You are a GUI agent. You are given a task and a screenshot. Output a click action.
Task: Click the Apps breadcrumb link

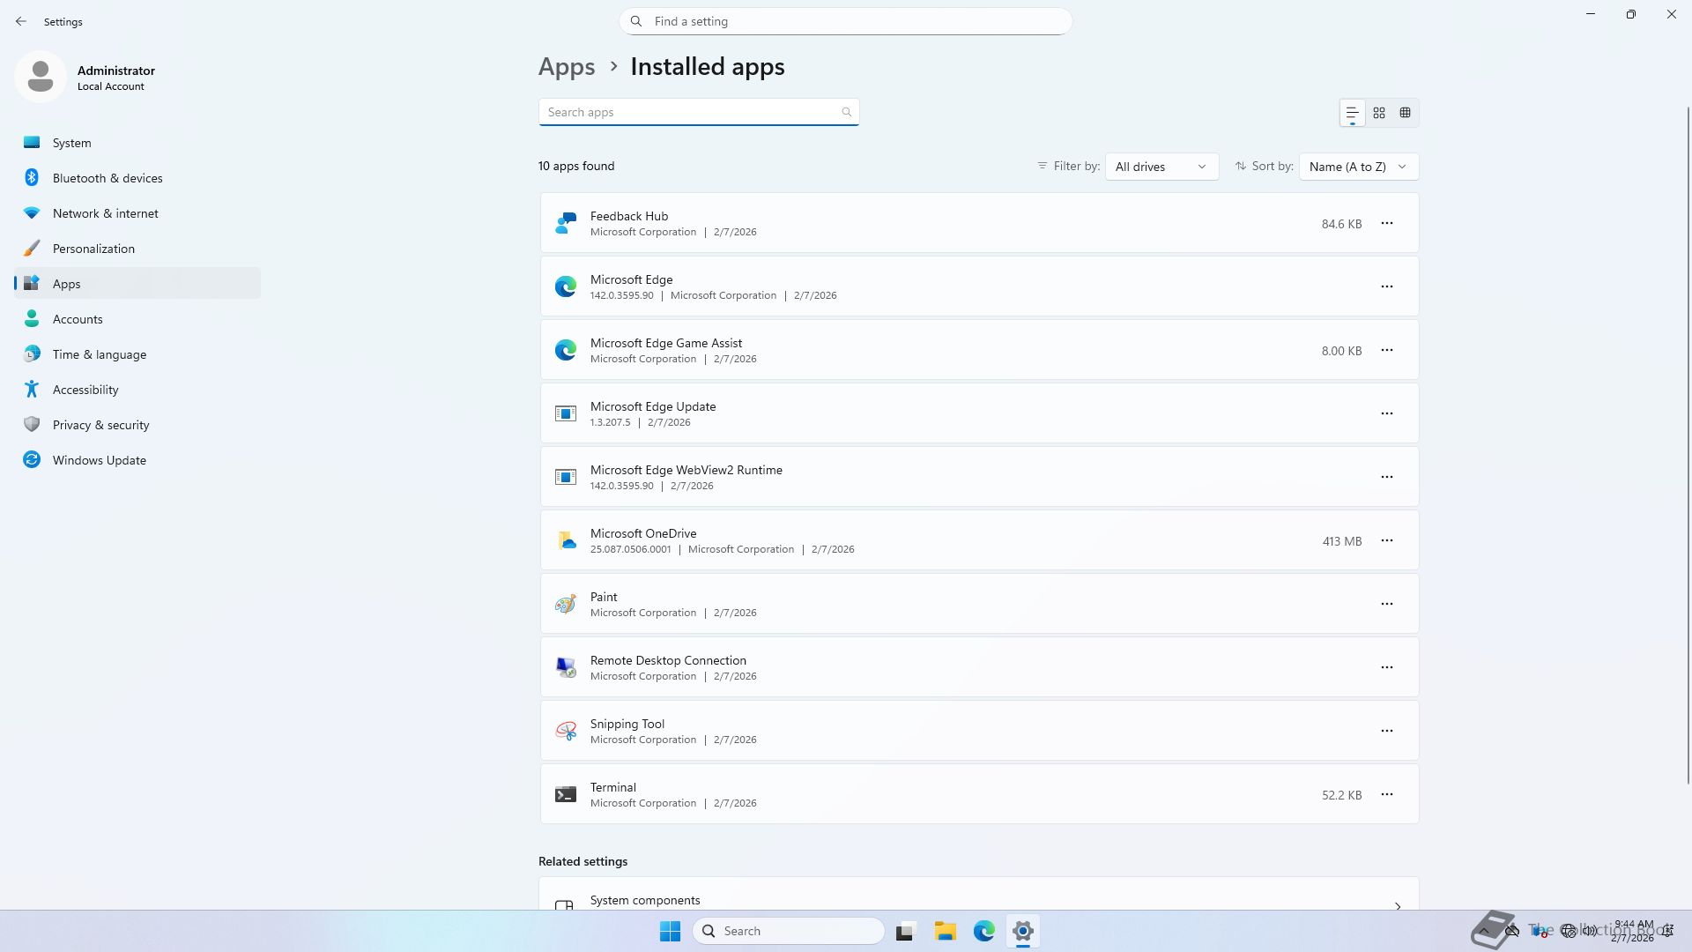tap(567, 67)
